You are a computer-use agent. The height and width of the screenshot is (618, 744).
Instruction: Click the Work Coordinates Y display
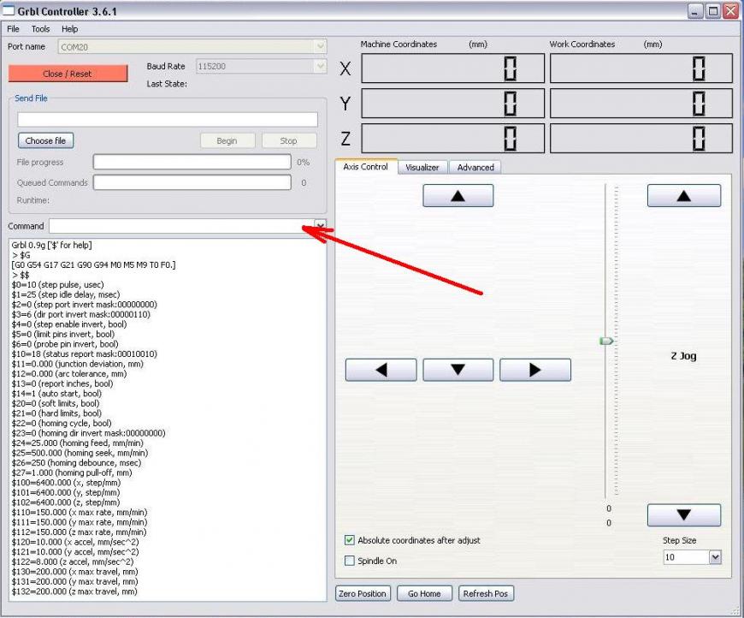point(641,103)
